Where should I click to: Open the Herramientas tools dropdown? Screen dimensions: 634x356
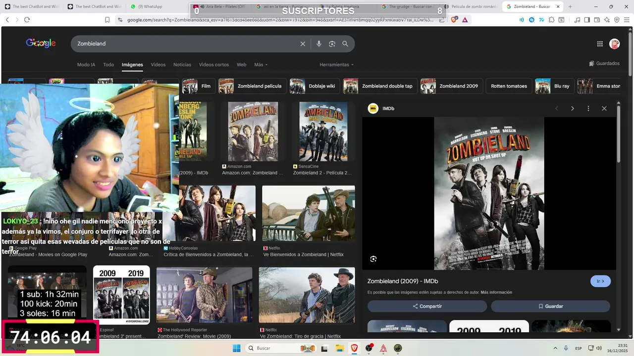click(337, 65)
